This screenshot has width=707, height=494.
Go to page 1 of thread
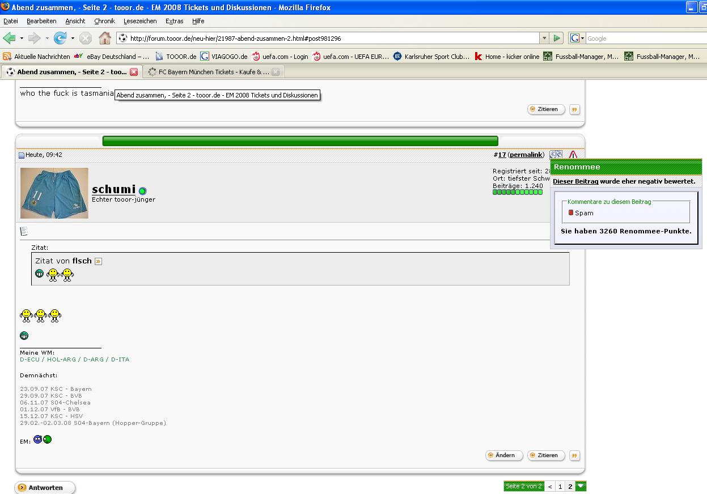click(x=560, y=486)
